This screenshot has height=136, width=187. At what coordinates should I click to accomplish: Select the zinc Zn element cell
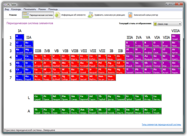[x=121, y=57]
